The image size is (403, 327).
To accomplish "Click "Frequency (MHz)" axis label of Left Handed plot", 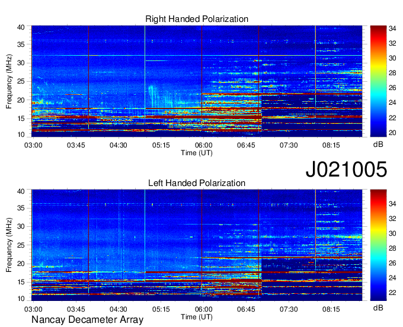I will [x=9, y=245].
